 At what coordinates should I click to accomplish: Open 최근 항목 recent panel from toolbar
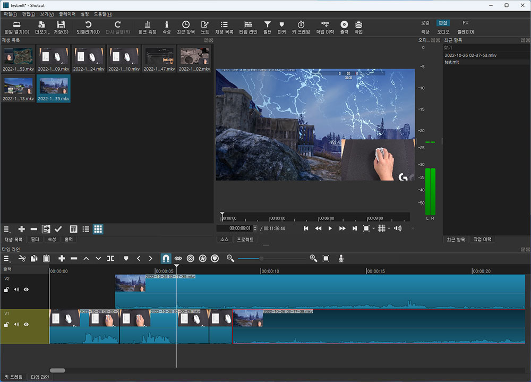pos(186,28)
